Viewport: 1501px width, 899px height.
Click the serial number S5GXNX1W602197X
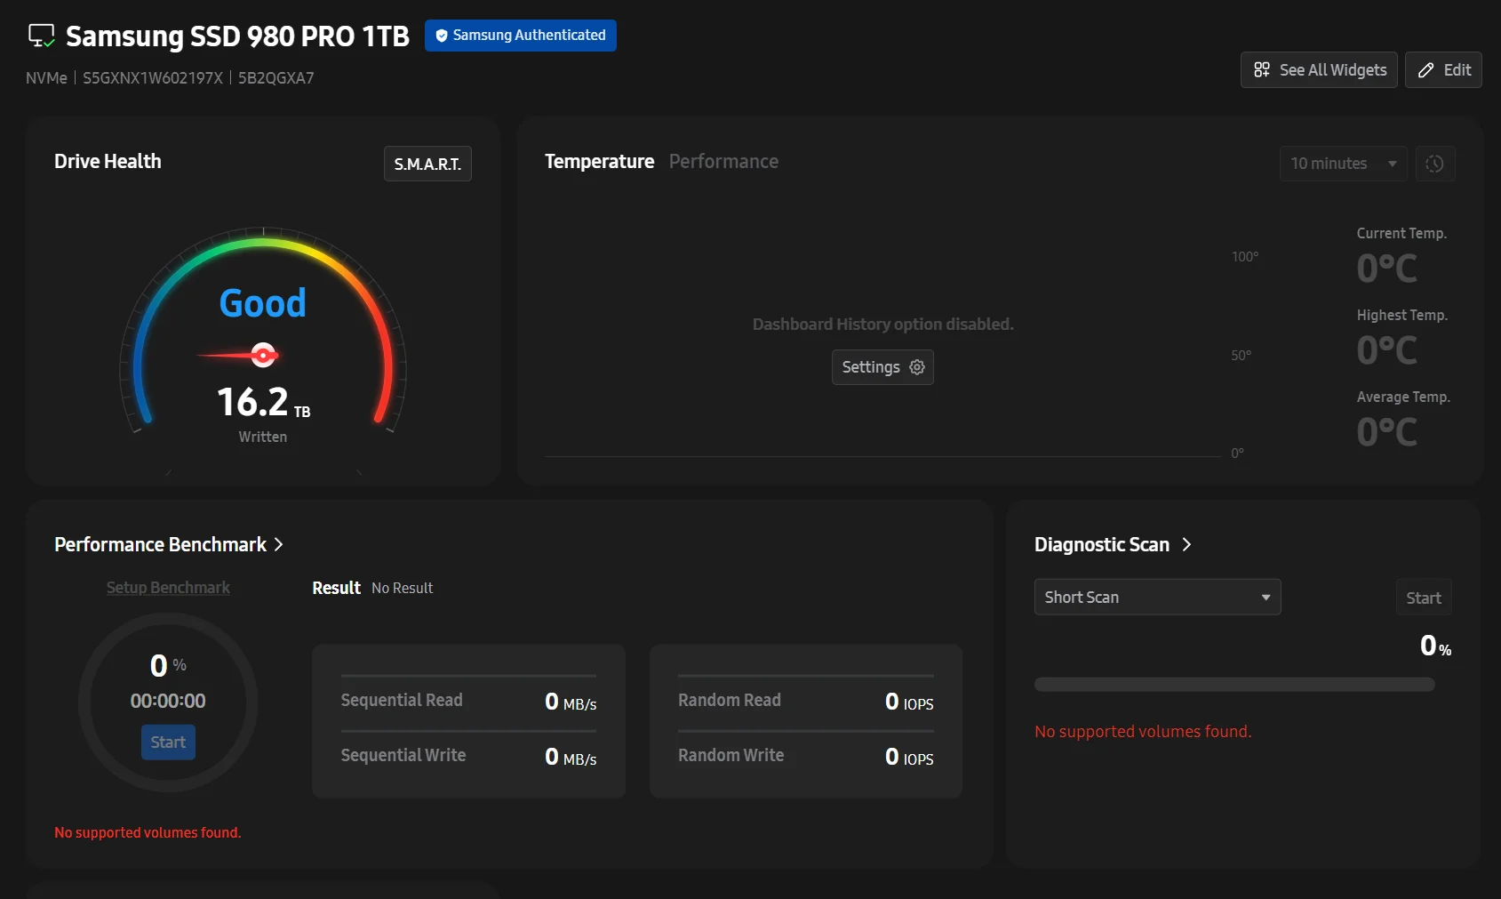(153, 78)
